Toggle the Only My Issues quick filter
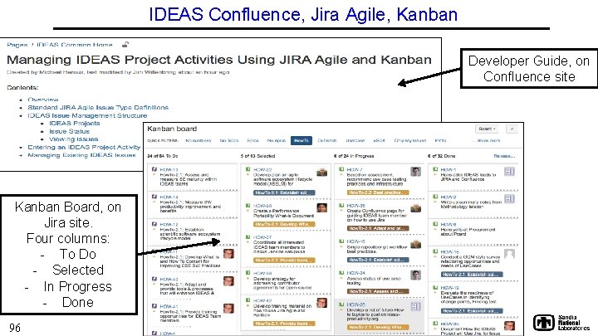598x336 pixels. click(410, 140)
